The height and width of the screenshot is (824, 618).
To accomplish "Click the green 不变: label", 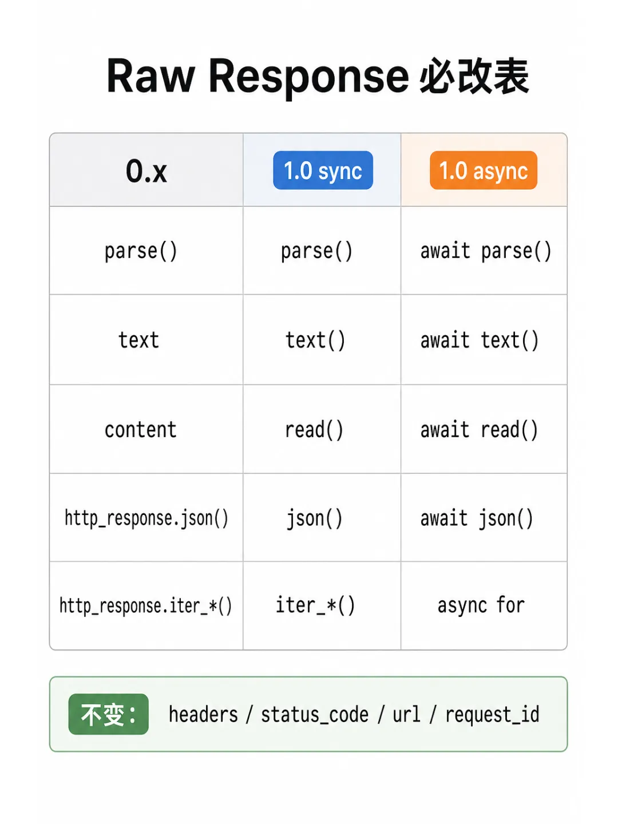I will pos(109,714).
